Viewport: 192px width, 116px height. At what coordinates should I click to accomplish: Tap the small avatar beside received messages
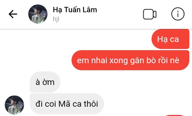coord(14,105)
